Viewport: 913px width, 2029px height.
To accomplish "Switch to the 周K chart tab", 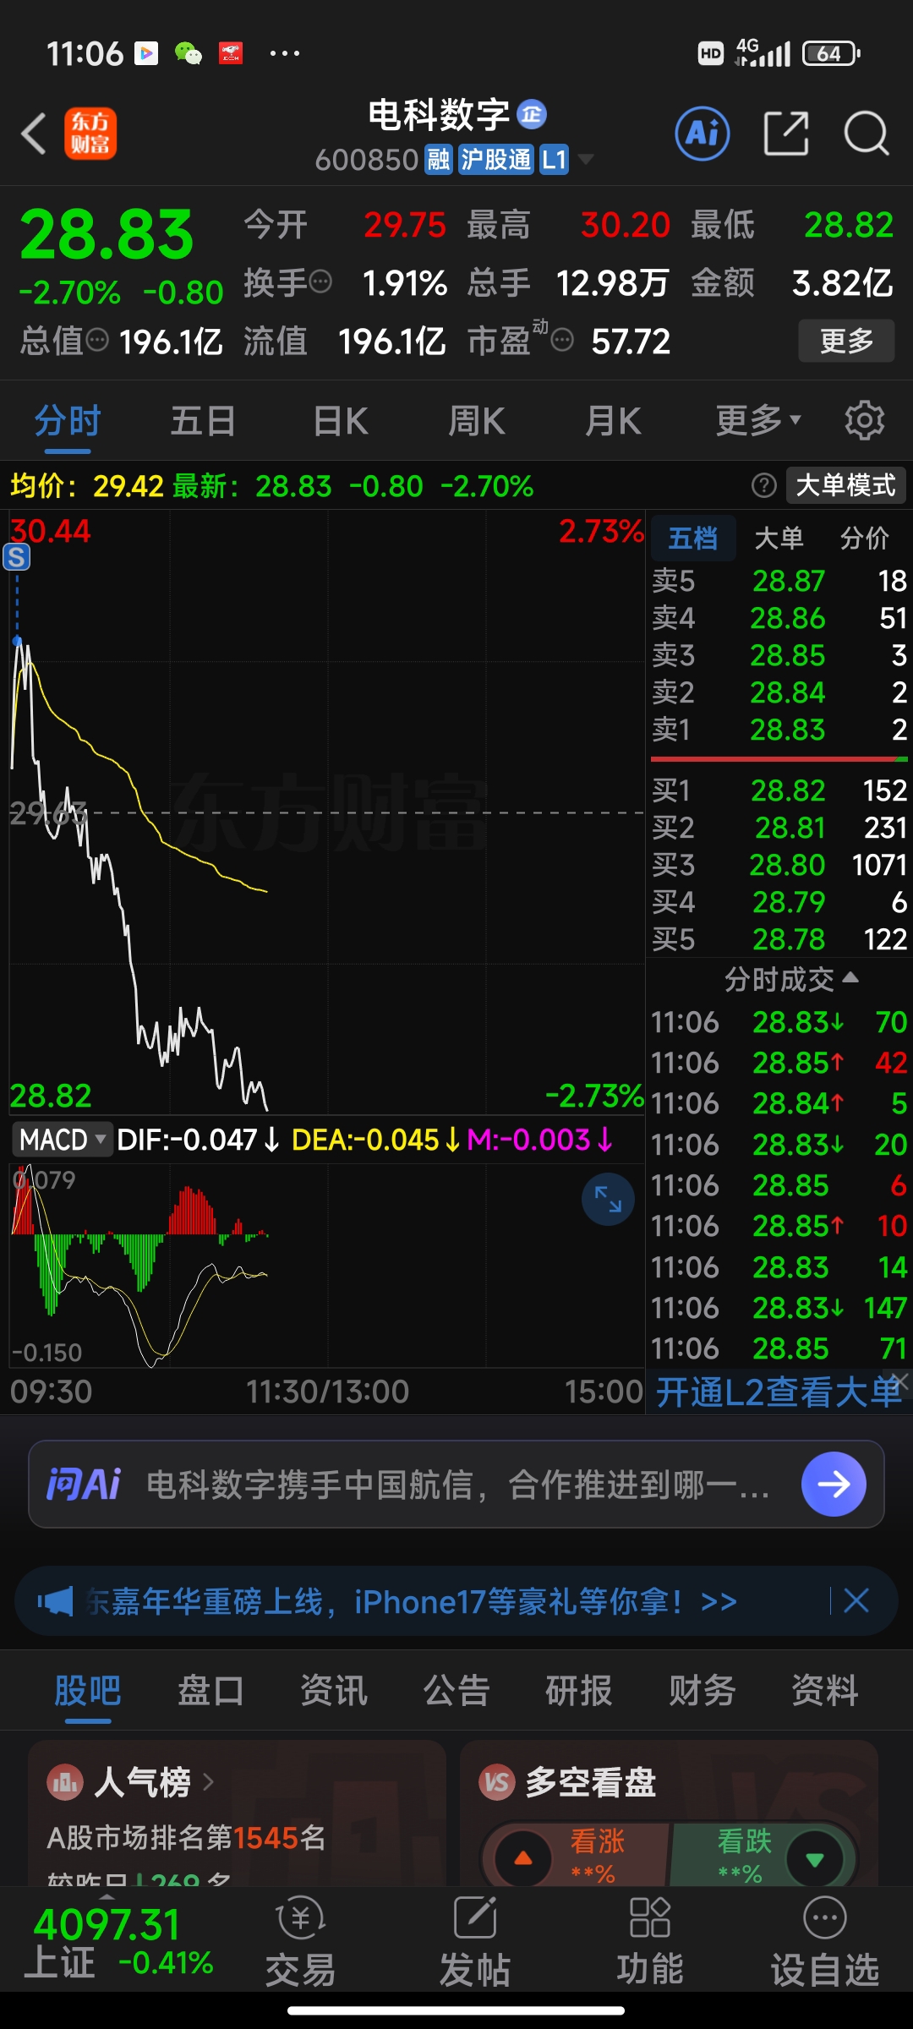I will click(477, 421).
